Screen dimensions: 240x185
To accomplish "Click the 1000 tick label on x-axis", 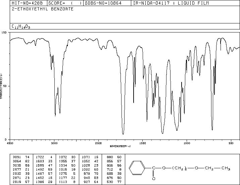I will (x=187, y=143).
